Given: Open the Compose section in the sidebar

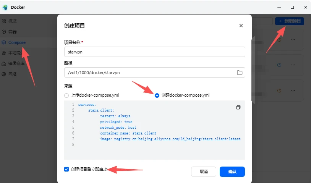Looking at the screenshot, I should 17,42.
